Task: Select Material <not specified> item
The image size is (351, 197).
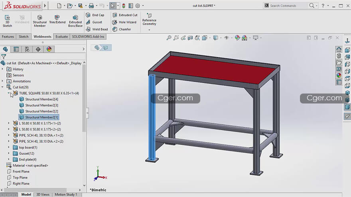Action: coord(27,166)
